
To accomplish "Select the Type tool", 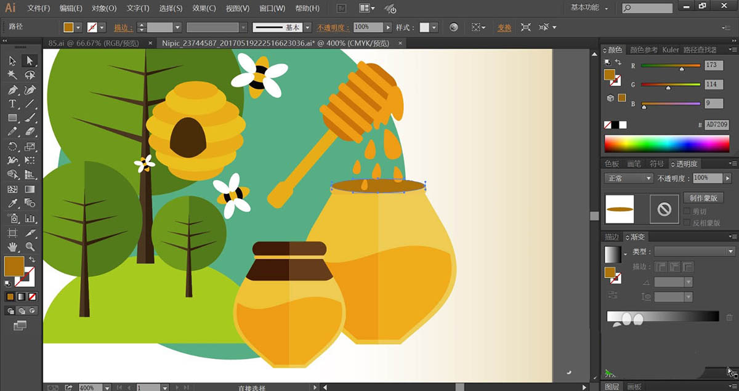I will (12, 104).
